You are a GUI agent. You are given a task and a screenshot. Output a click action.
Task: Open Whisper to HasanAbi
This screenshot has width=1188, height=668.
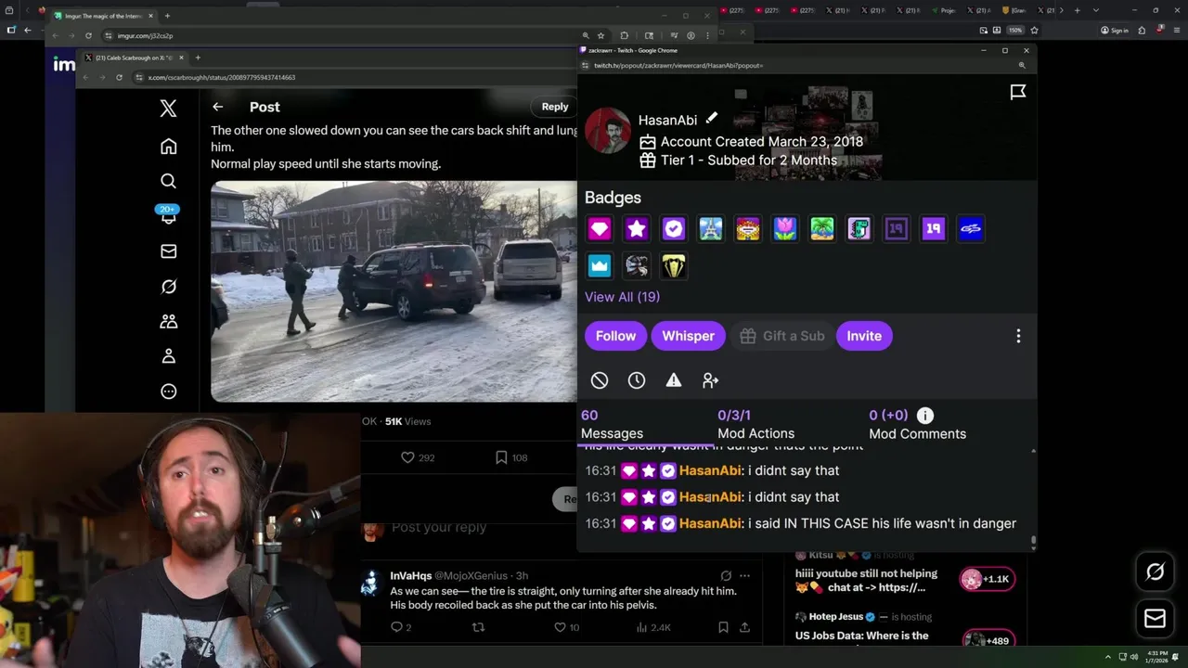pyautogui.click(x=688, y=336)
